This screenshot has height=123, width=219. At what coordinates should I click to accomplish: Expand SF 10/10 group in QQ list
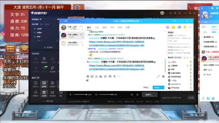pos(206,75)
